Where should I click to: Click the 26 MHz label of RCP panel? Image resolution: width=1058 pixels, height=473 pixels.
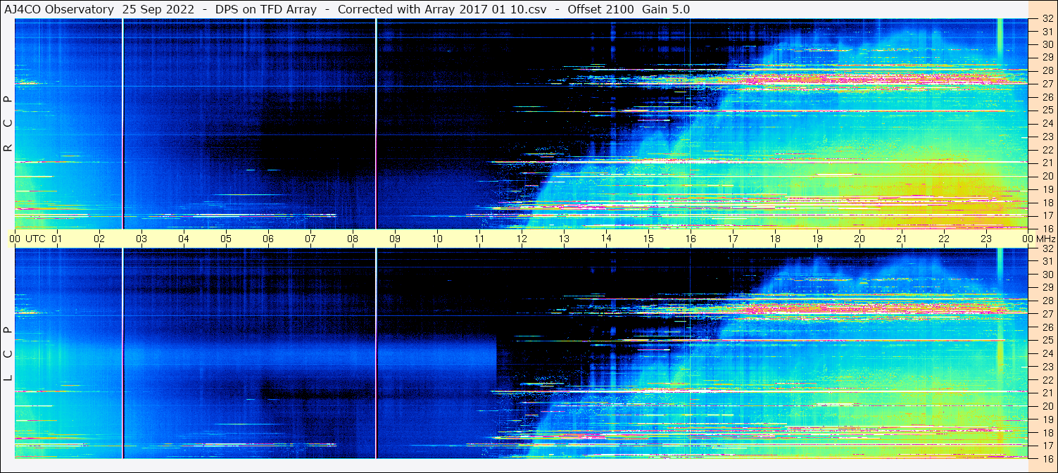point(1047,97)
